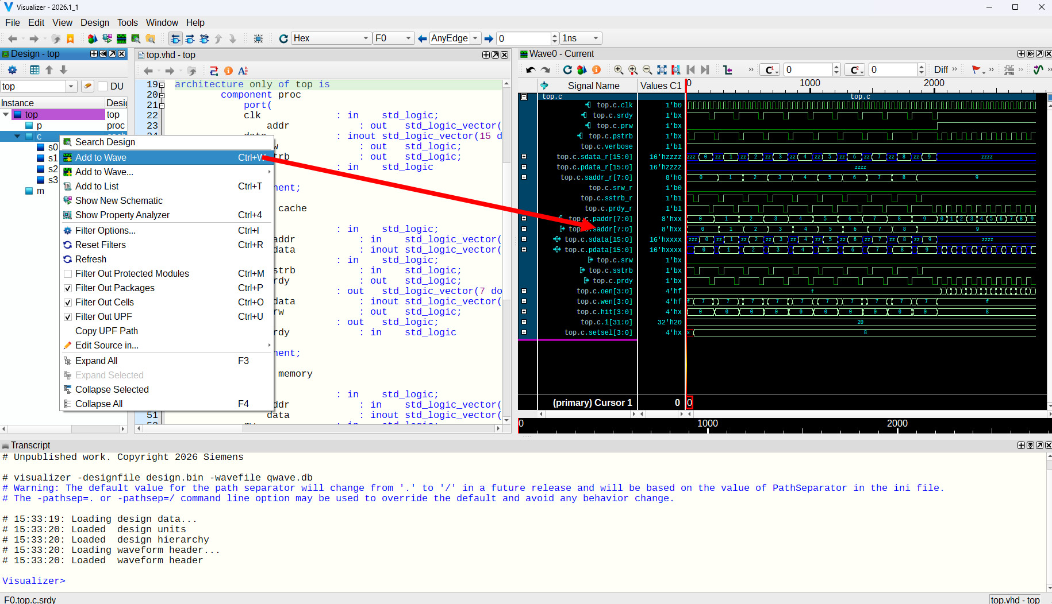Choose Show New Schematic from context menu
1052x604 pixels.
click(167, 200)
